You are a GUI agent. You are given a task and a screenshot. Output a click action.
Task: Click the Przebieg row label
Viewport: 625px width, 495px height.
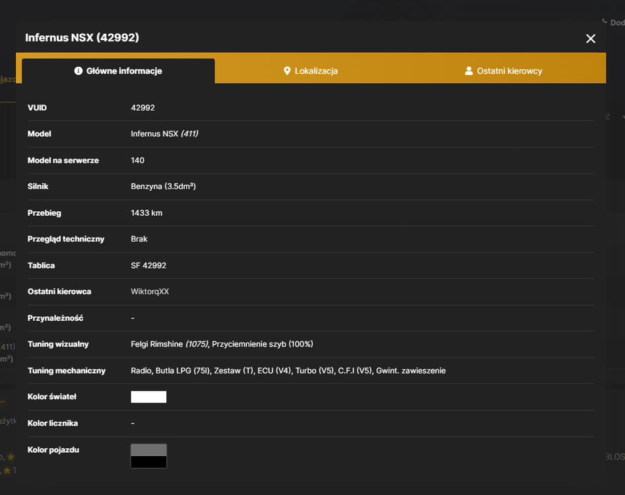(x=44, y=213)
